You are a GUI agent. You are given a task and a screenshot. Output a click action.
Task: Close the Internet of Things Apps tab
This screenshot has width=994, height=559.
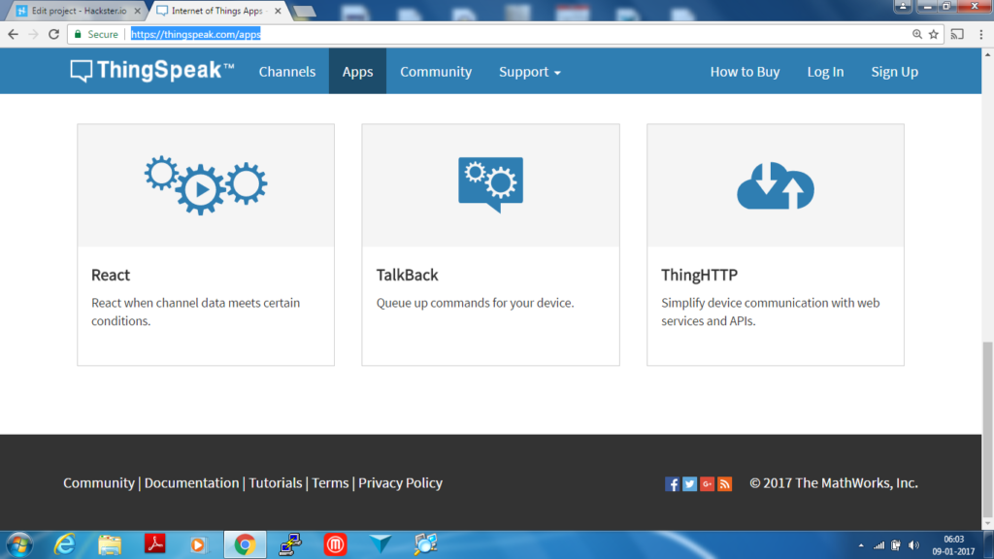coord(278,11)
